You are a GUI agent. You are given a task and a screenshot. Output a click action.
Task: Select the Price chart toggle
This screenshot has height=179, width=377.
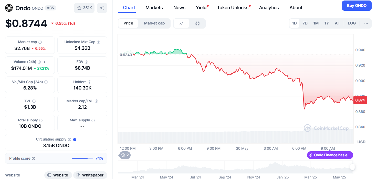(x=128, y=23)
